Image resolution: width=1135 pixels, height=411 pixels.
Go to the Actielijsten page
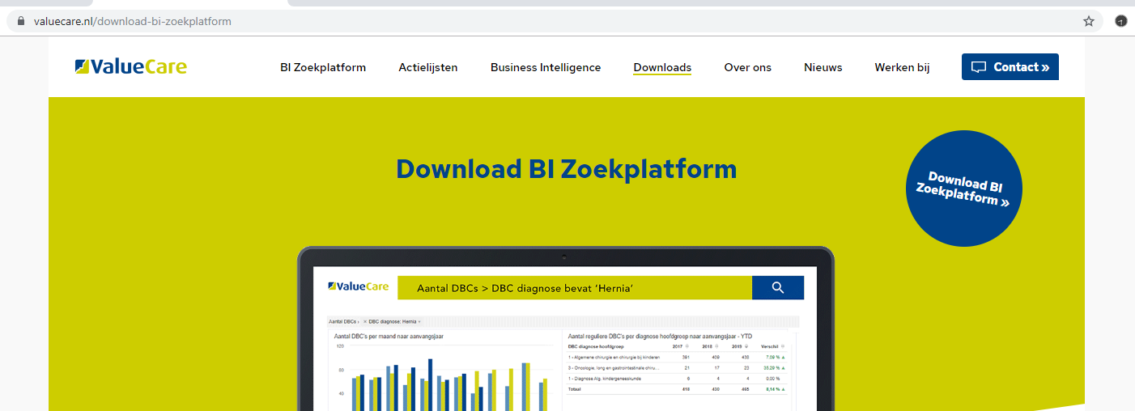click(x=427, y=67)
